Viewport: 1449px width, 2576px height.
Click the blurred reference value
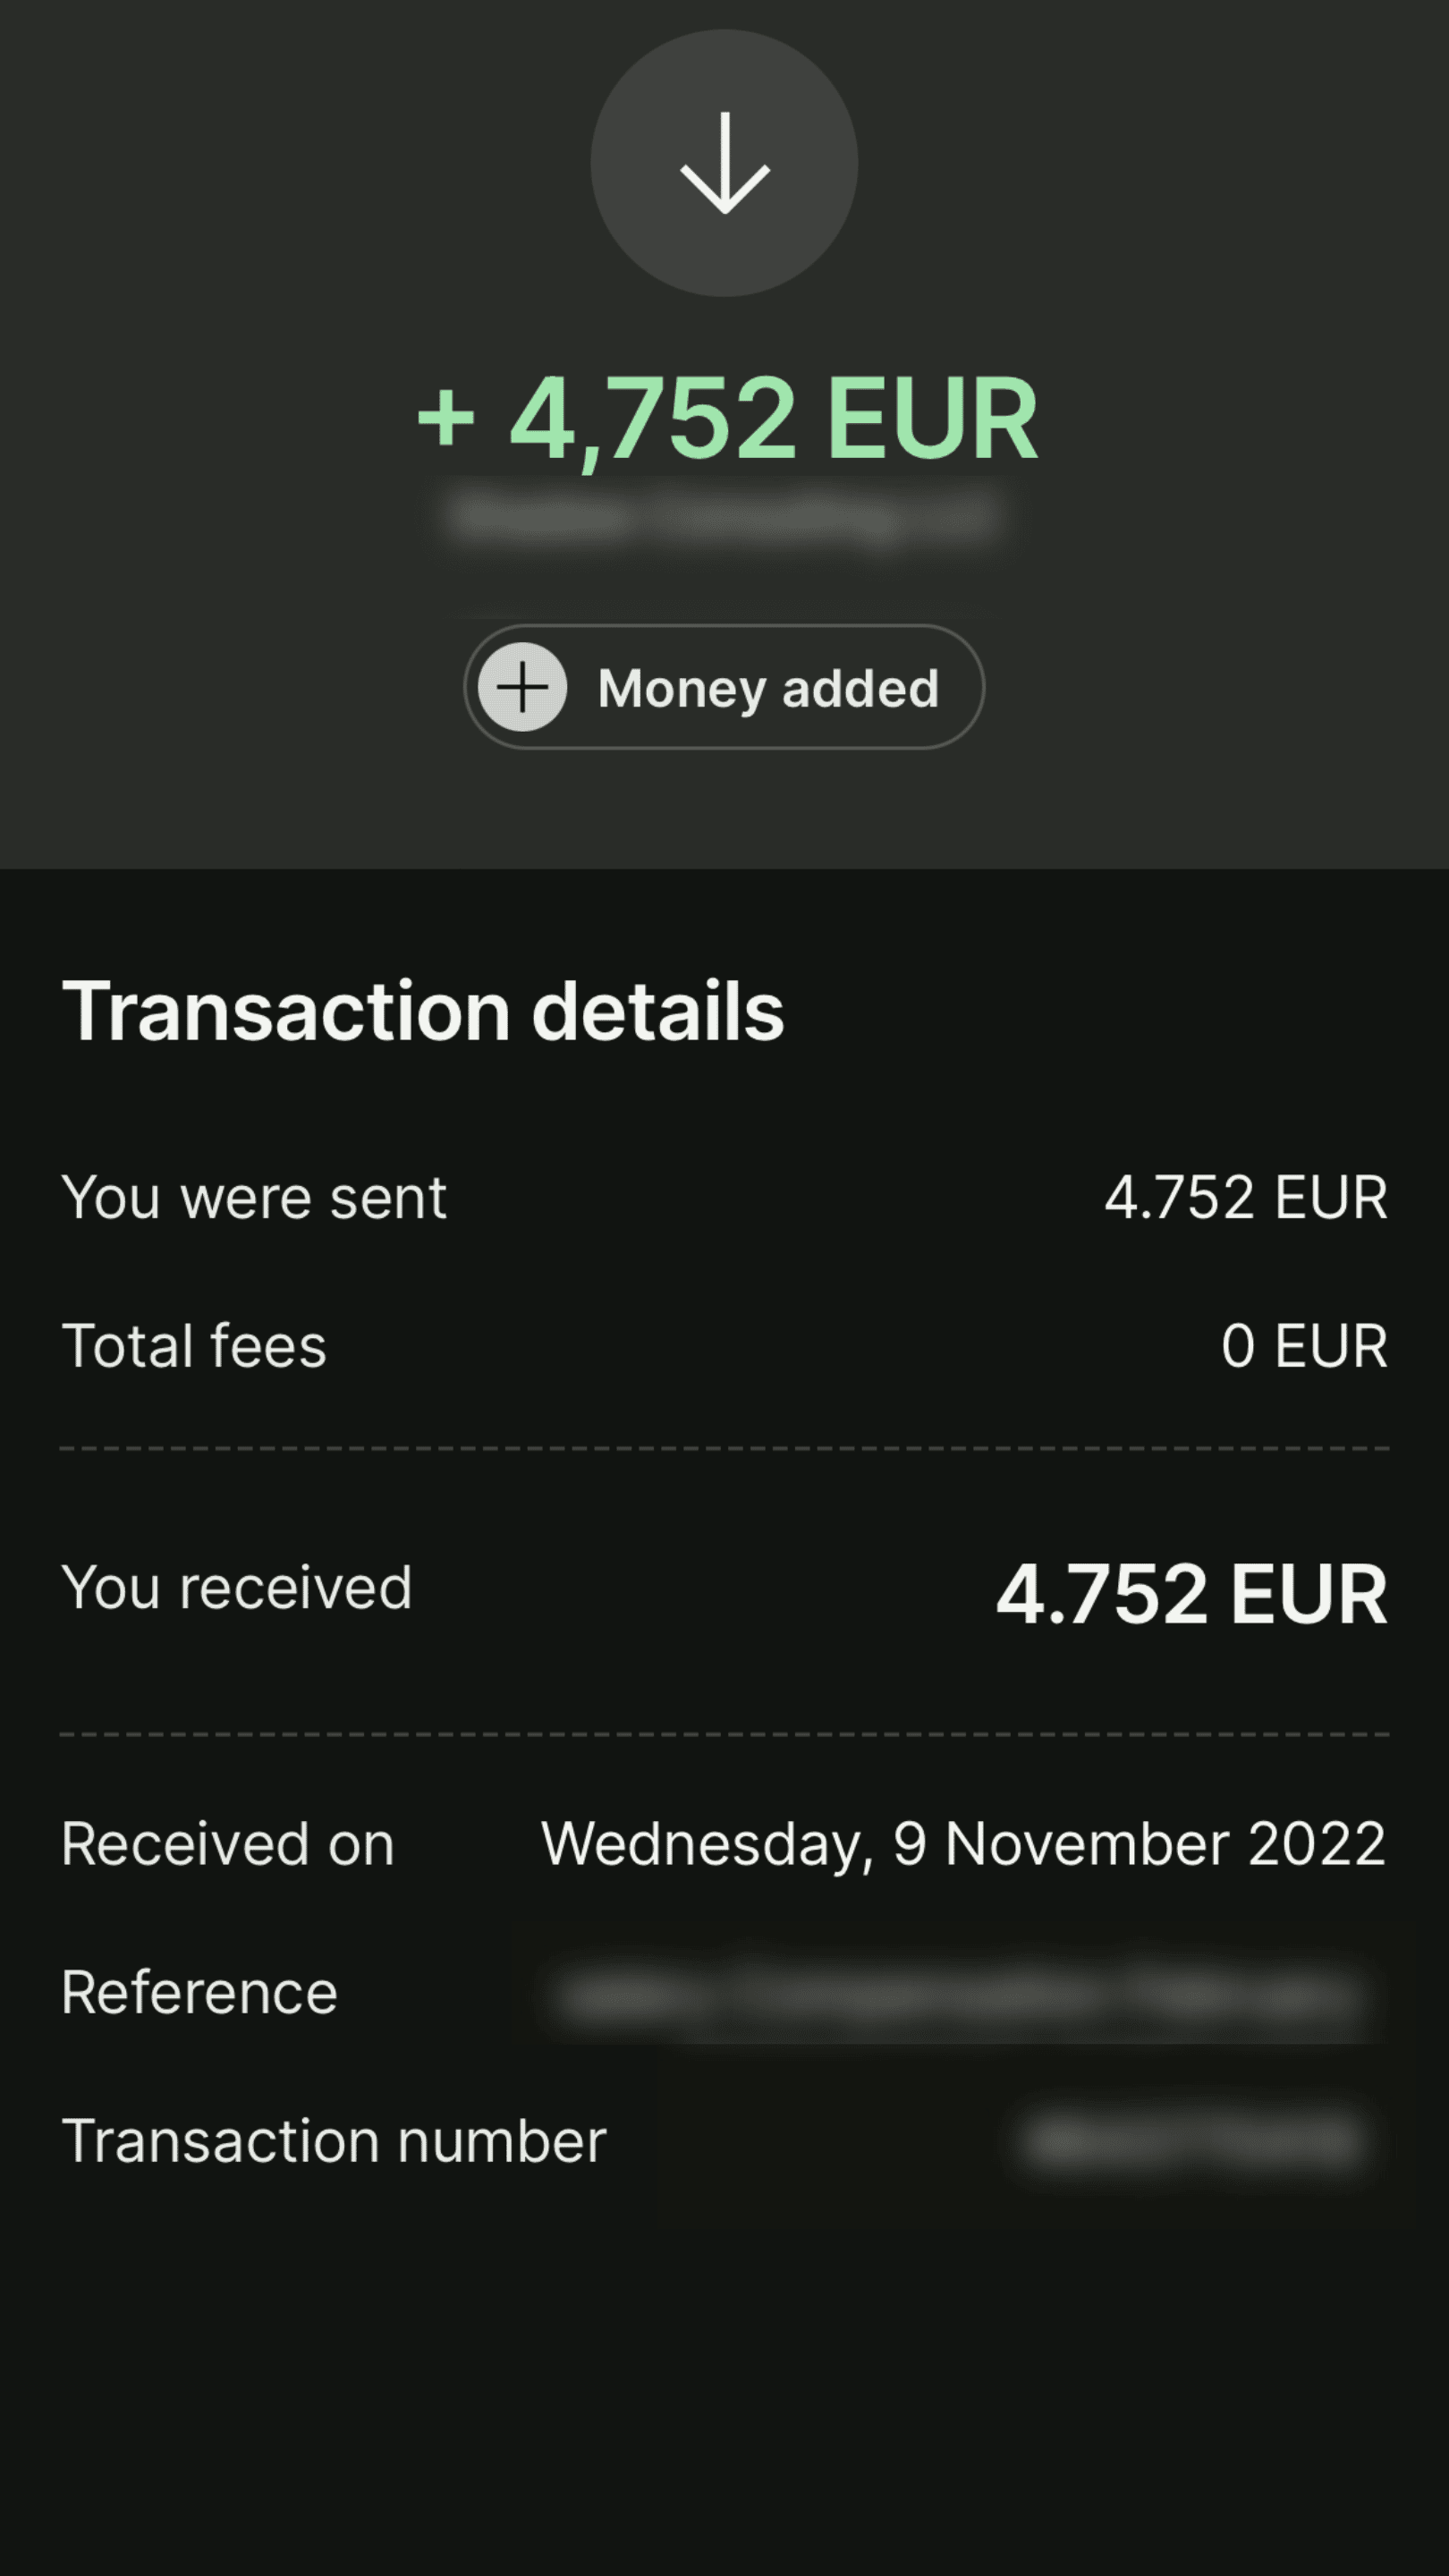tap(960, 1997)
